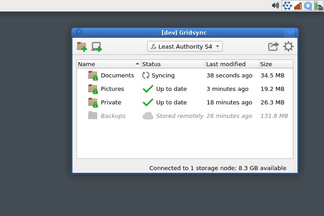Screen dimensions: 324x216
Task: Click the add folder icon
Action: [81, 47]
